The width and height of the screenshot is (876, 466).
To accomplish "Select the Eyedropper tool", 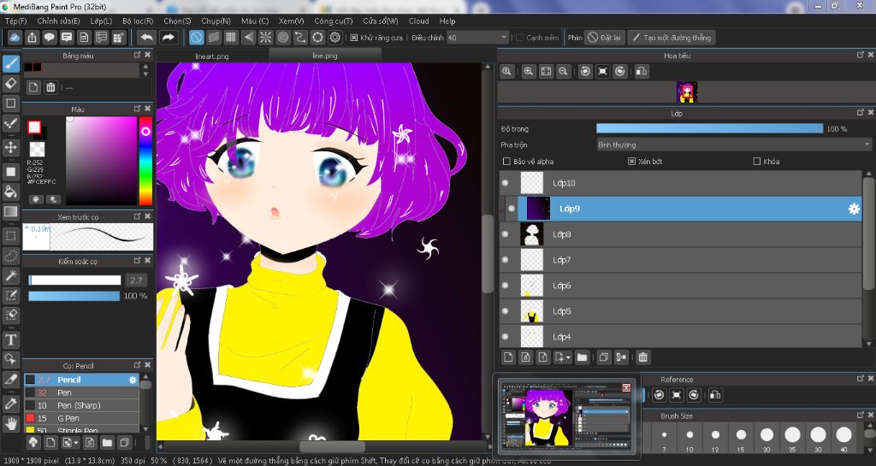I will pos(11,403).
